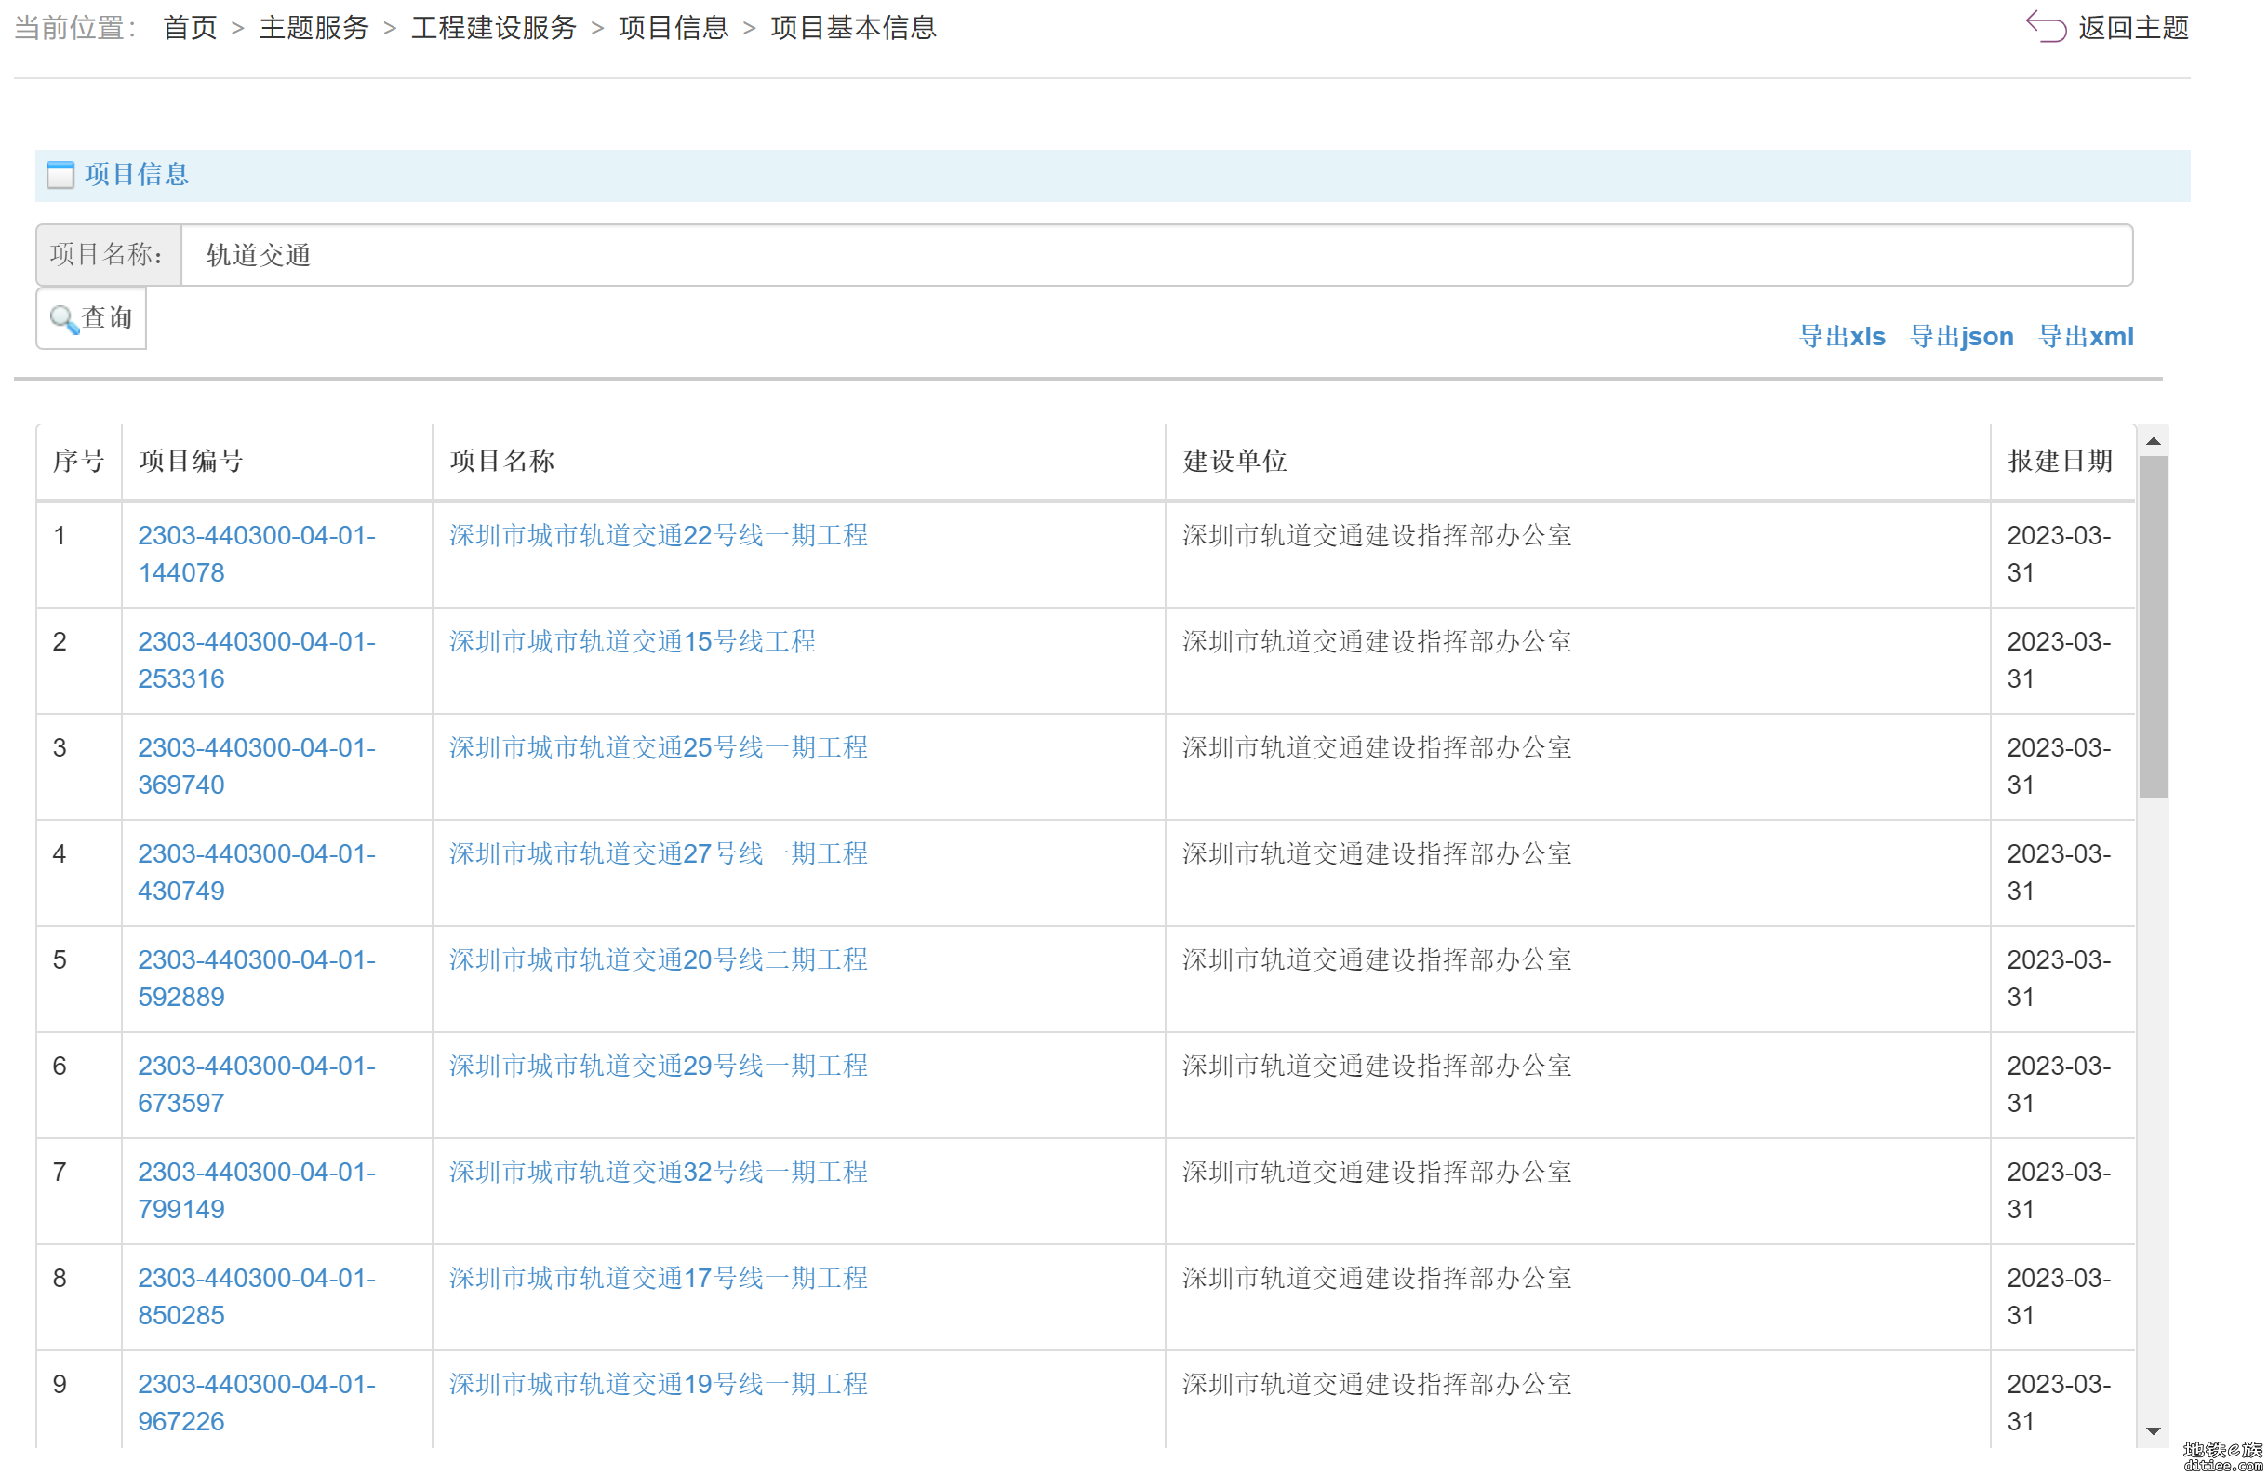Click the 项目信息 panel window icon

pyautogui.click(x=60, y=174)
